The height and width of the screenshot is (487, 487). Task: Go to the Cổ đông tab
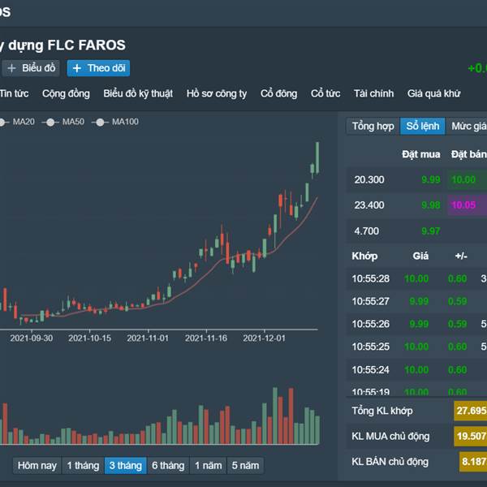278,93
